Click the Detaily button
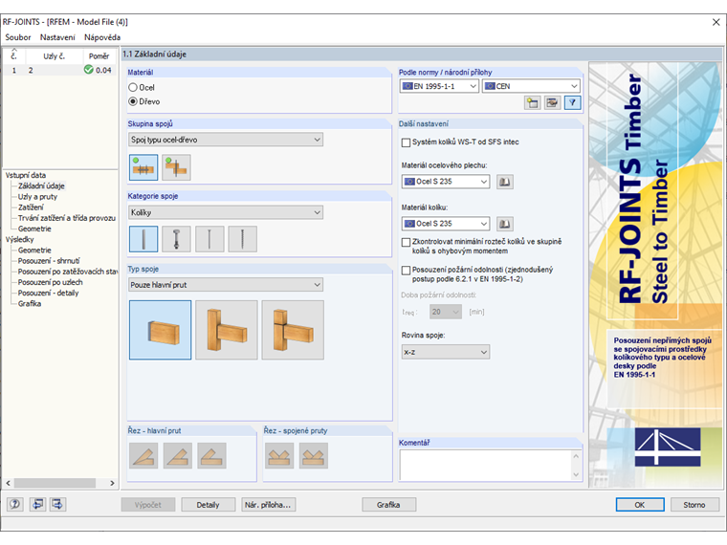 tap(209, 505)
